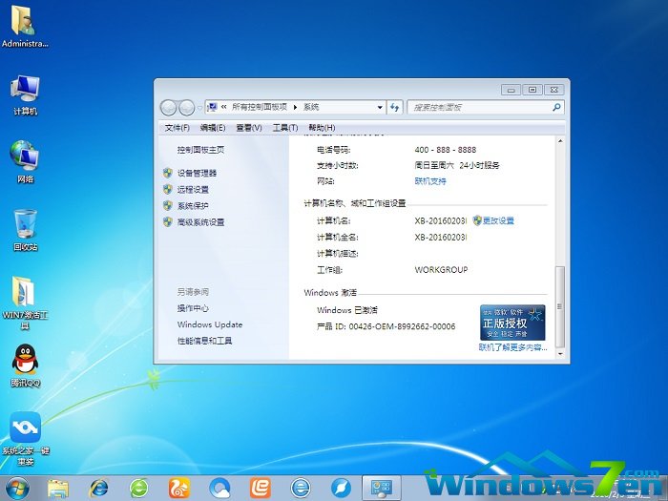This screenshot has width=668, height=501.
Task: Open the orange e browser taskbar icon
Action: pyautogui.click(x=261, y=489)
